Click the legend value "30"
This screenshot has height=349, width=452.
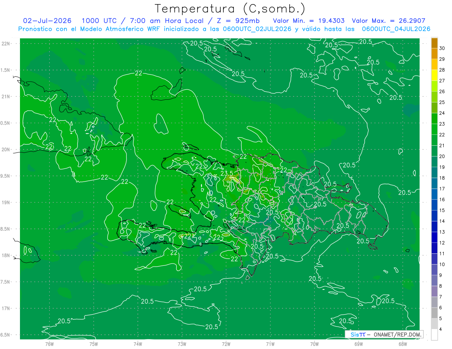tap(442, 48)
